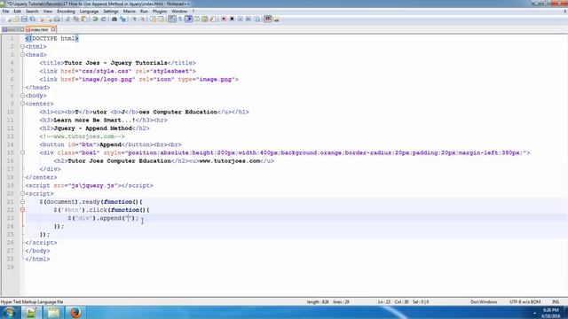Click the Close All toolbar icon
Image resolution: width=568 pixels, height=319 pixels.
pyautogui.click(x=49, y=19)
